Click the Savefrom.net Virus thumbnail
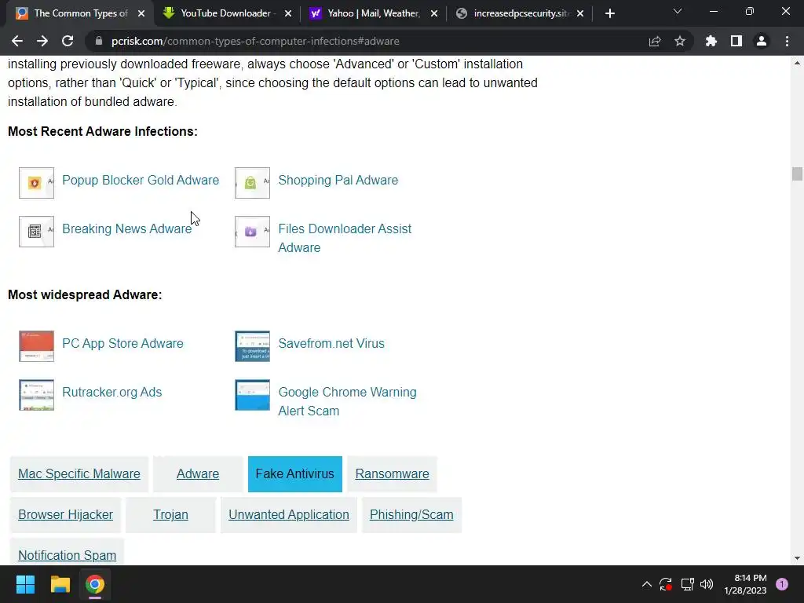Image resolution: width=804 pixels, height=603 pixels. (x=252, y=346)
